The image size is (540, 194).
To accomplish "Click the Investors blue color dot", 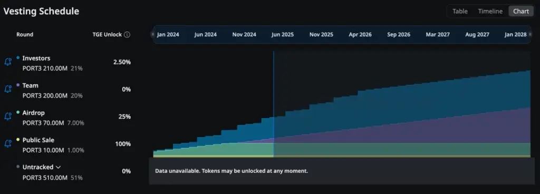I will (18, 58).
